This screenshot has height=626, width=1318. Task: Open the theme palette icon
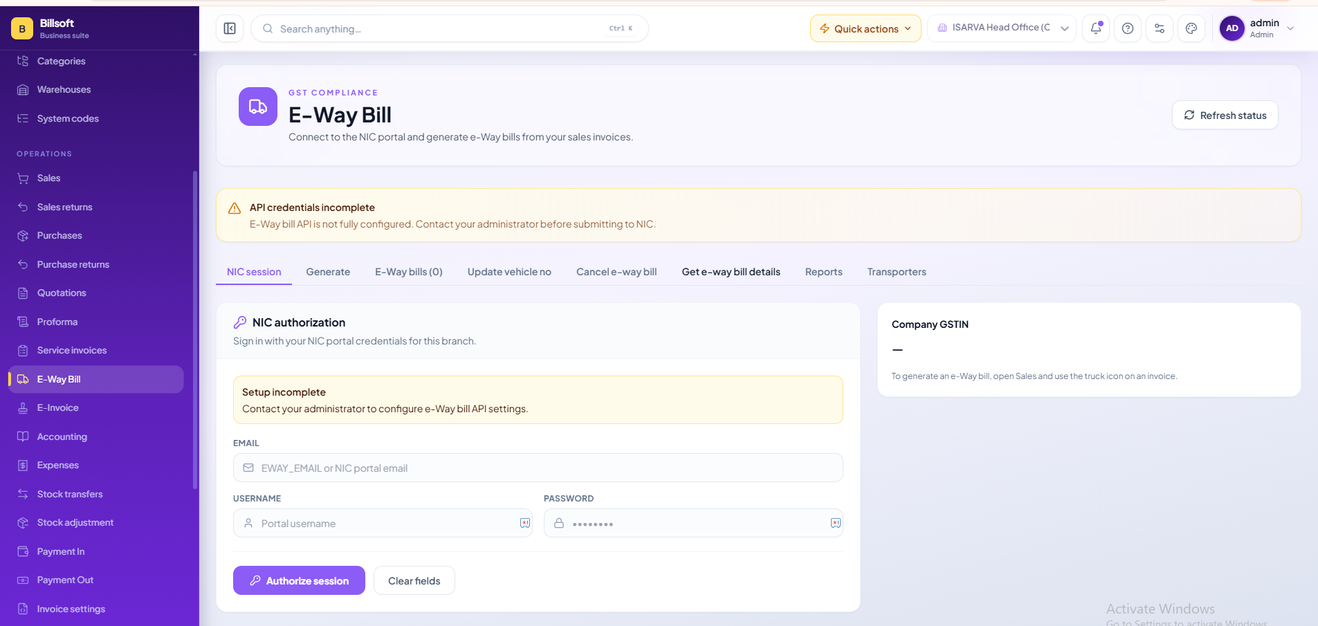tap(1191, 28)
